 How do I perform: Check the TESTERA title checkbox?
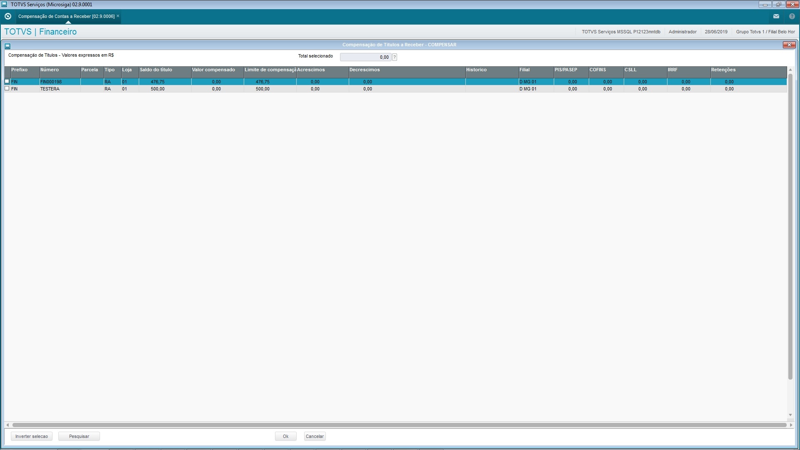click(x=7, y=89)
